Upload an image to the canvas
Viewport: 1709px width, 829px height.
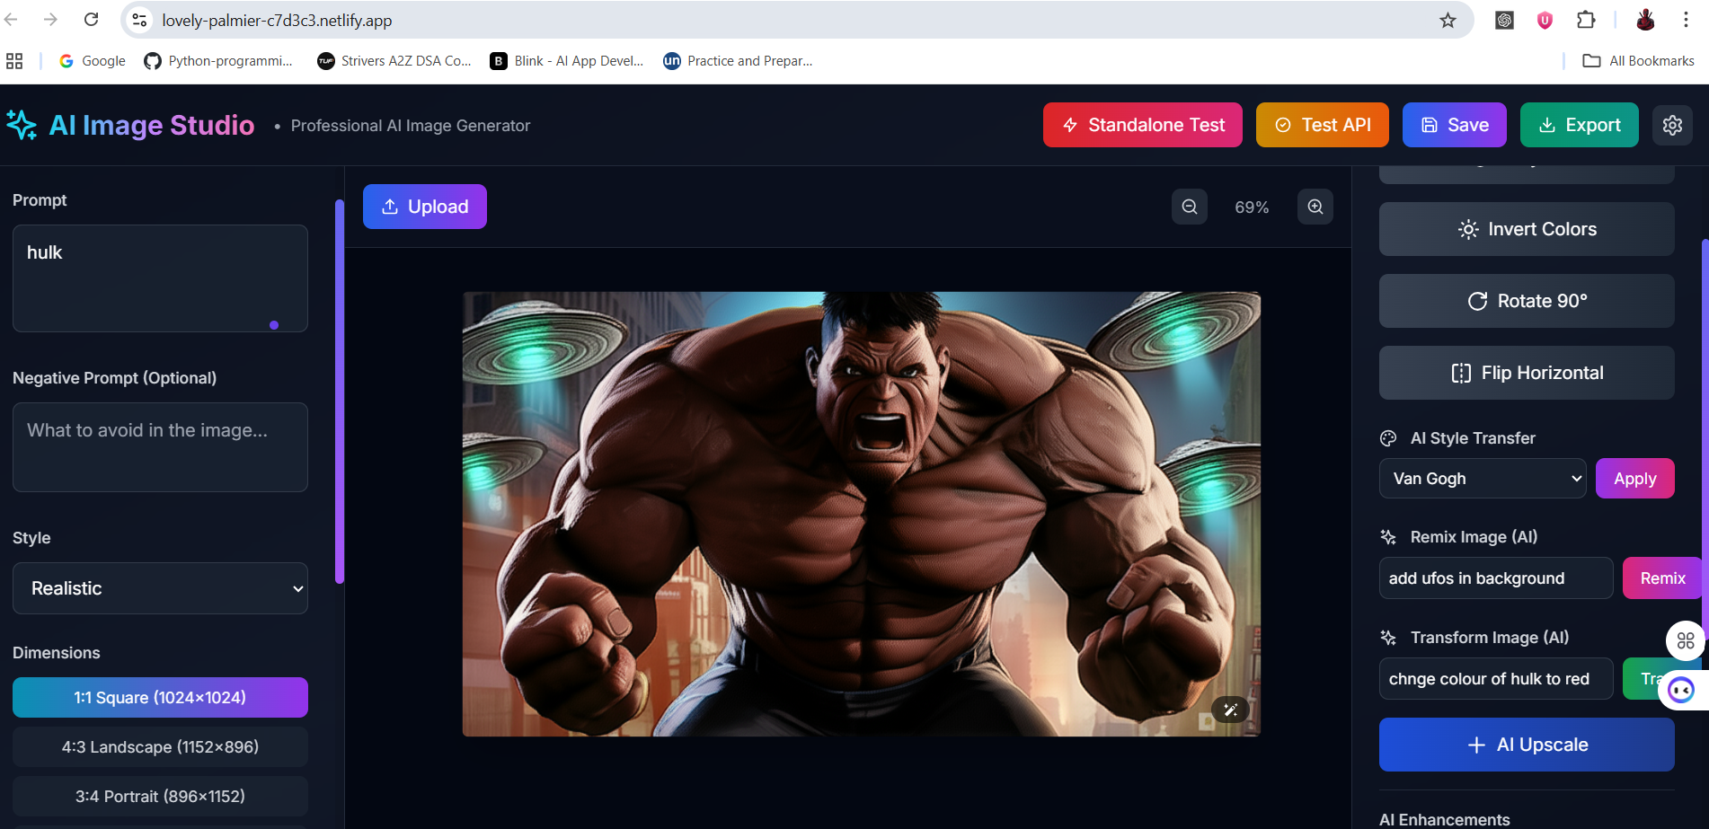click(425, 207)
